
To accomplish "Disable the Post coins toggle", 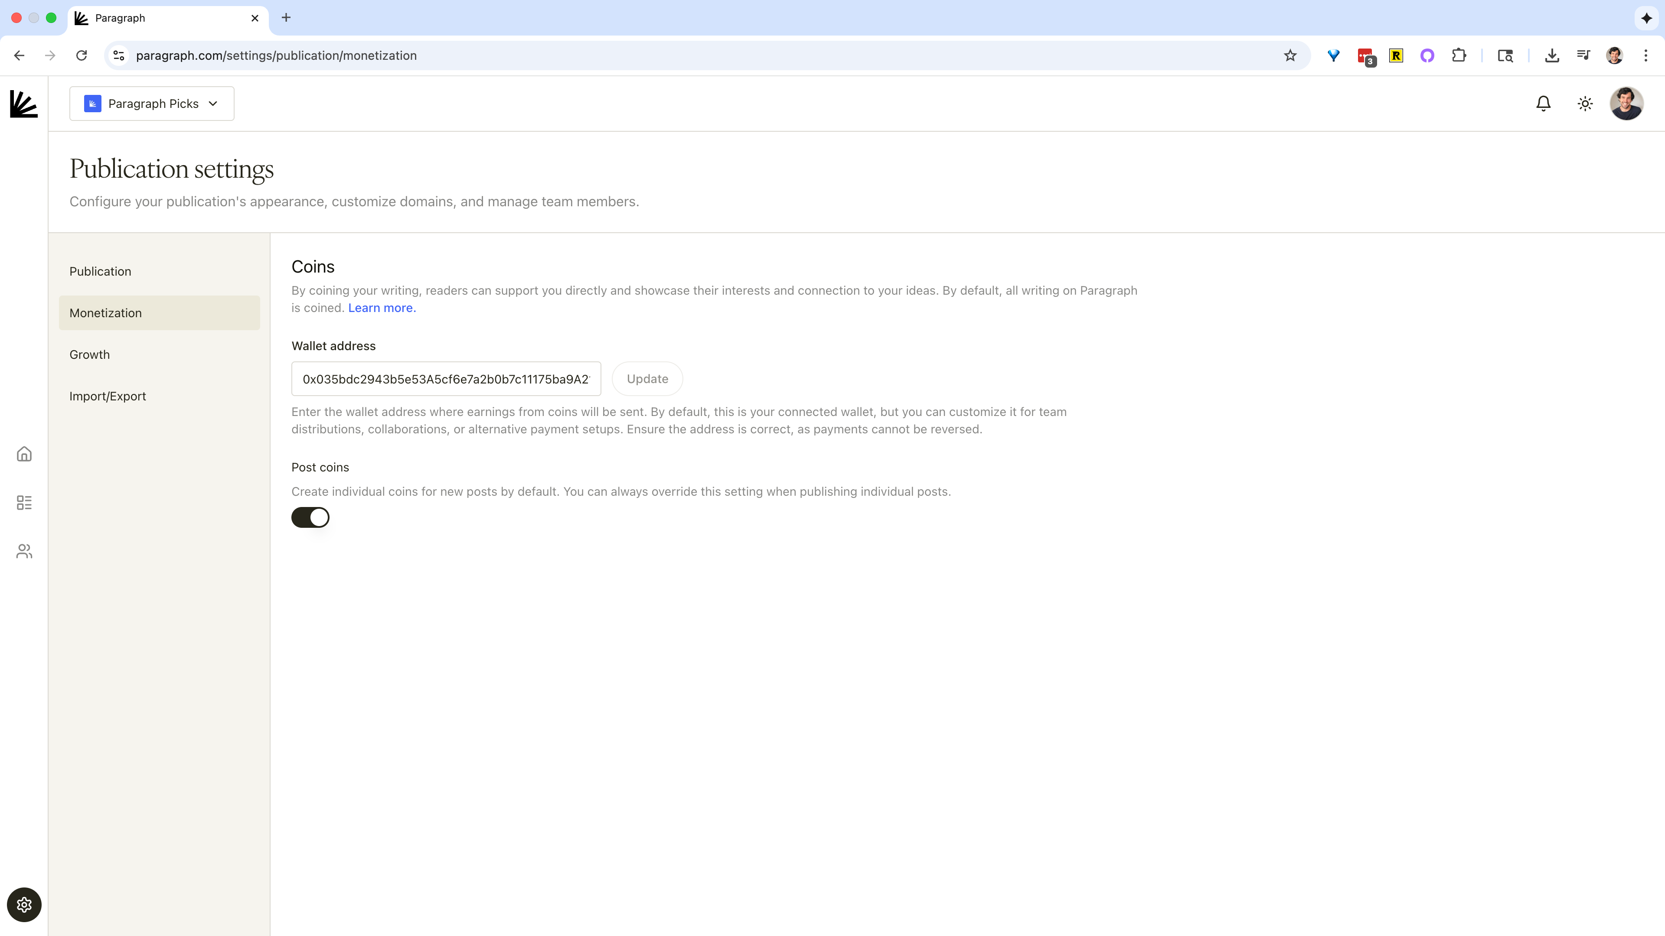I will tap(310, 517).
